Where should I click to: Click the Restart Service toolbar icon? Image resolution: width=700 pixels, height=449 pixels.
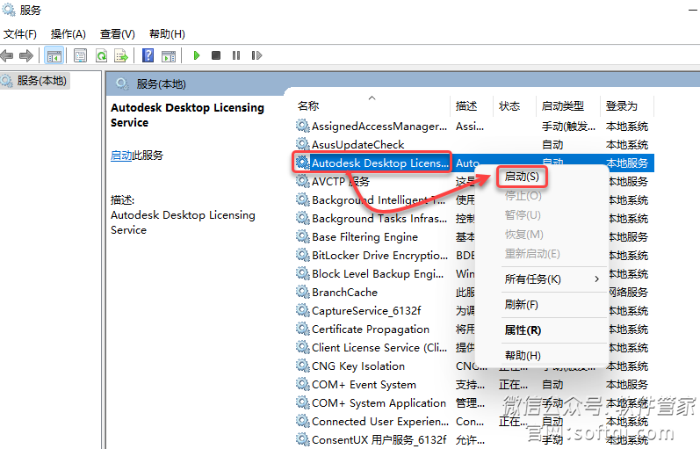click(x=255, y=55)
